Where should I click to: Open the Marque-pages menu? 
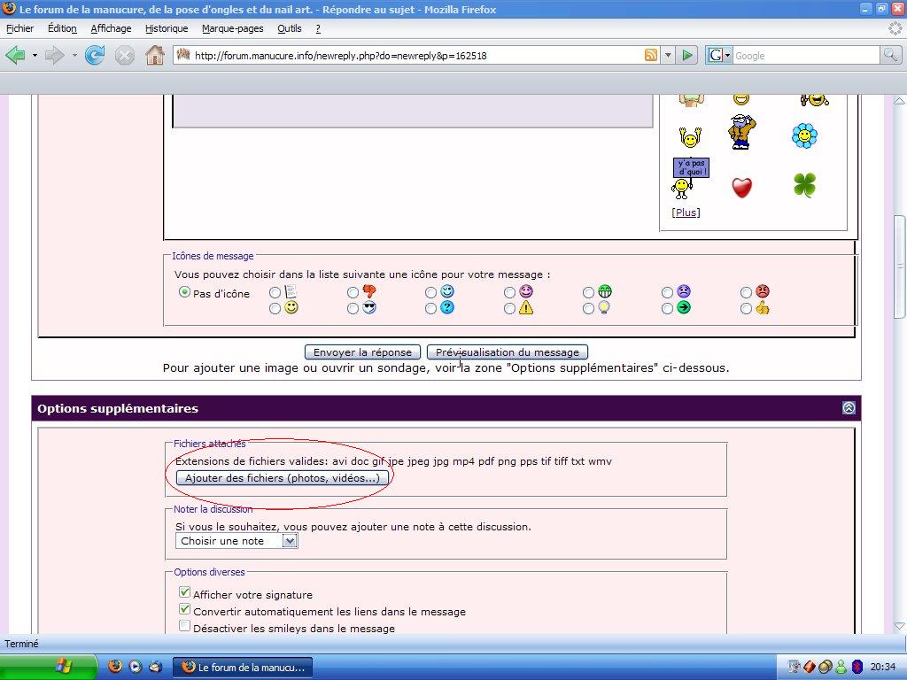click(x=232, y=28)
